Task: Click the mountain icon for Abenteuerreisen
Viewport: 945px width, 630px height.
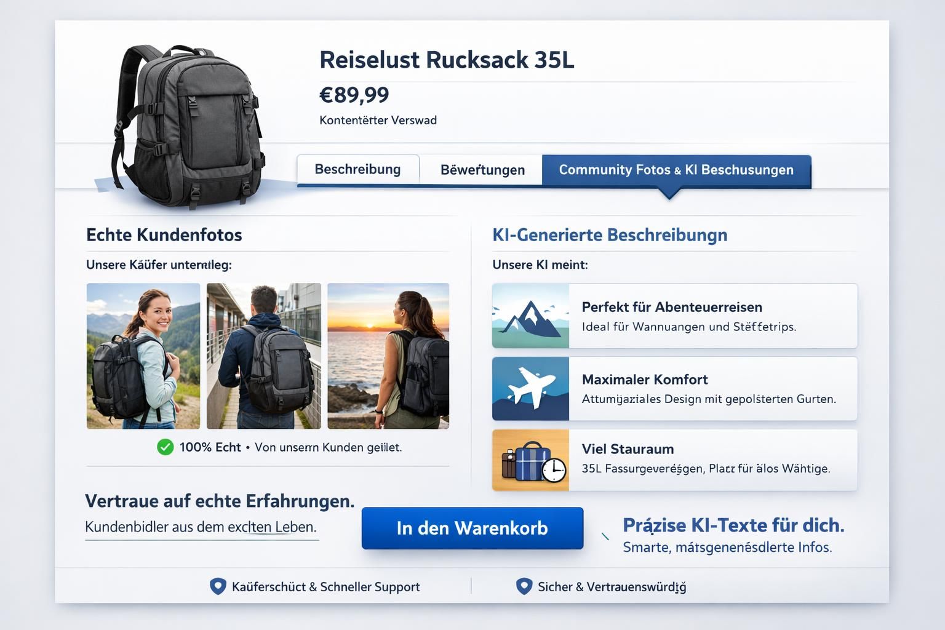Action: (530, 316)
